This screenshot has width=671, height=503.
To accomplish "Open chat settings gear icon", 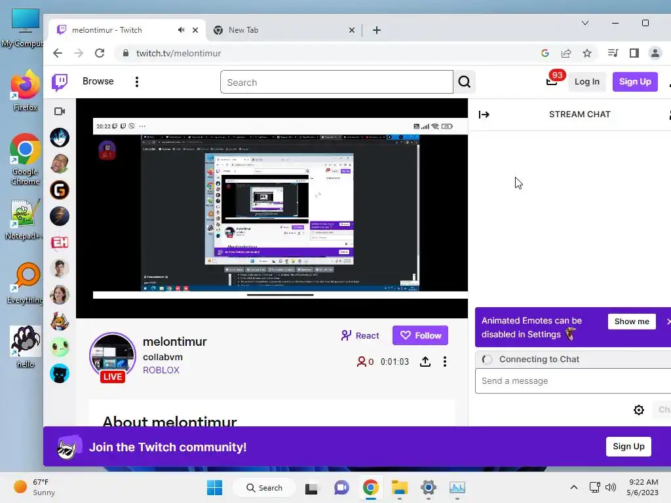I will tap(638, 410).
